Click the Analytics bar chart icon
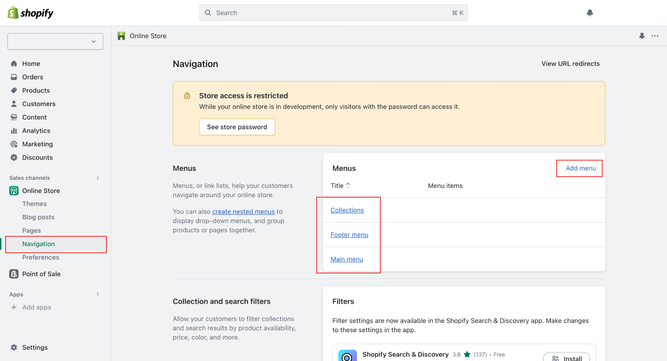Image resolution: width=667 pixels, height=361 pixels. (14, 131)
